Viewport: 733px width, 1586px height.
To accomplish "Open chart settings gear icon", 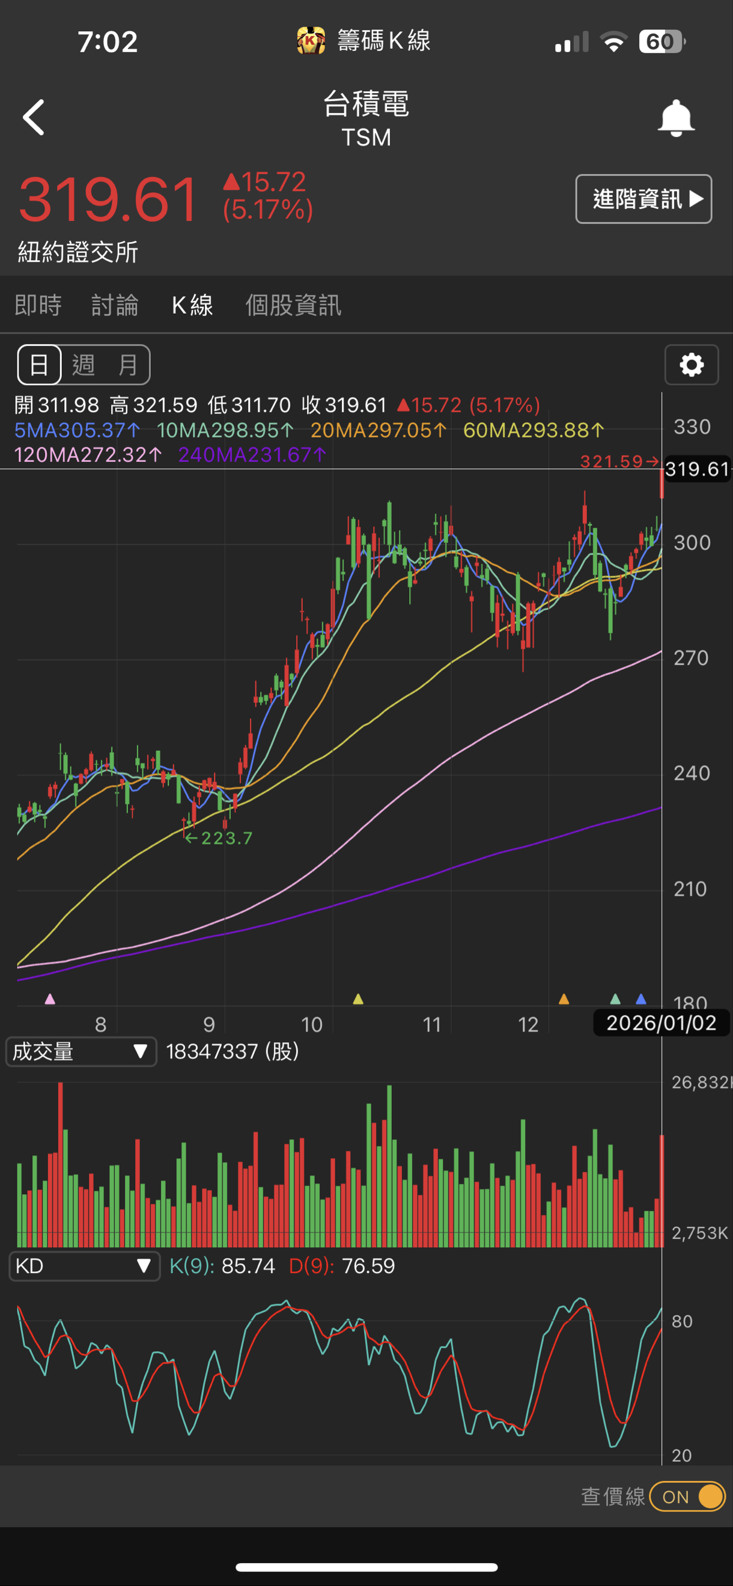I will coord(691,365).
